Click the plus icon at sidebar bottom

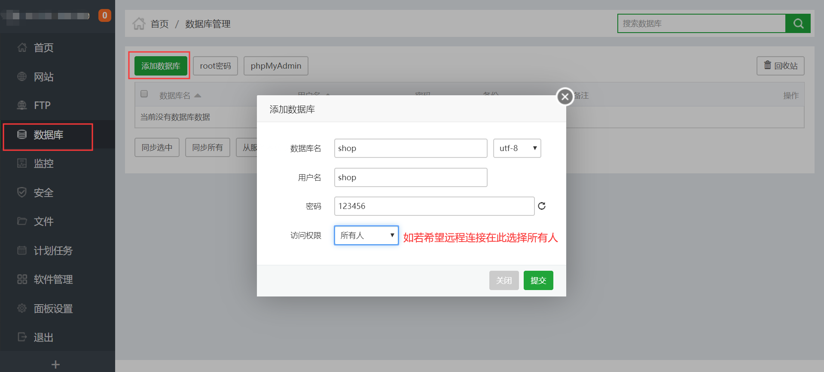point(55,365)
